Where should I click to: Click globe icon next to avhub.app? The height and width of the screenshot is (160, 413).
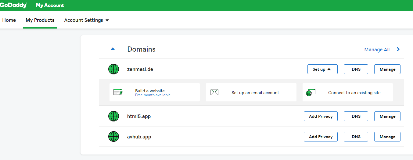(x=114, y=137)
